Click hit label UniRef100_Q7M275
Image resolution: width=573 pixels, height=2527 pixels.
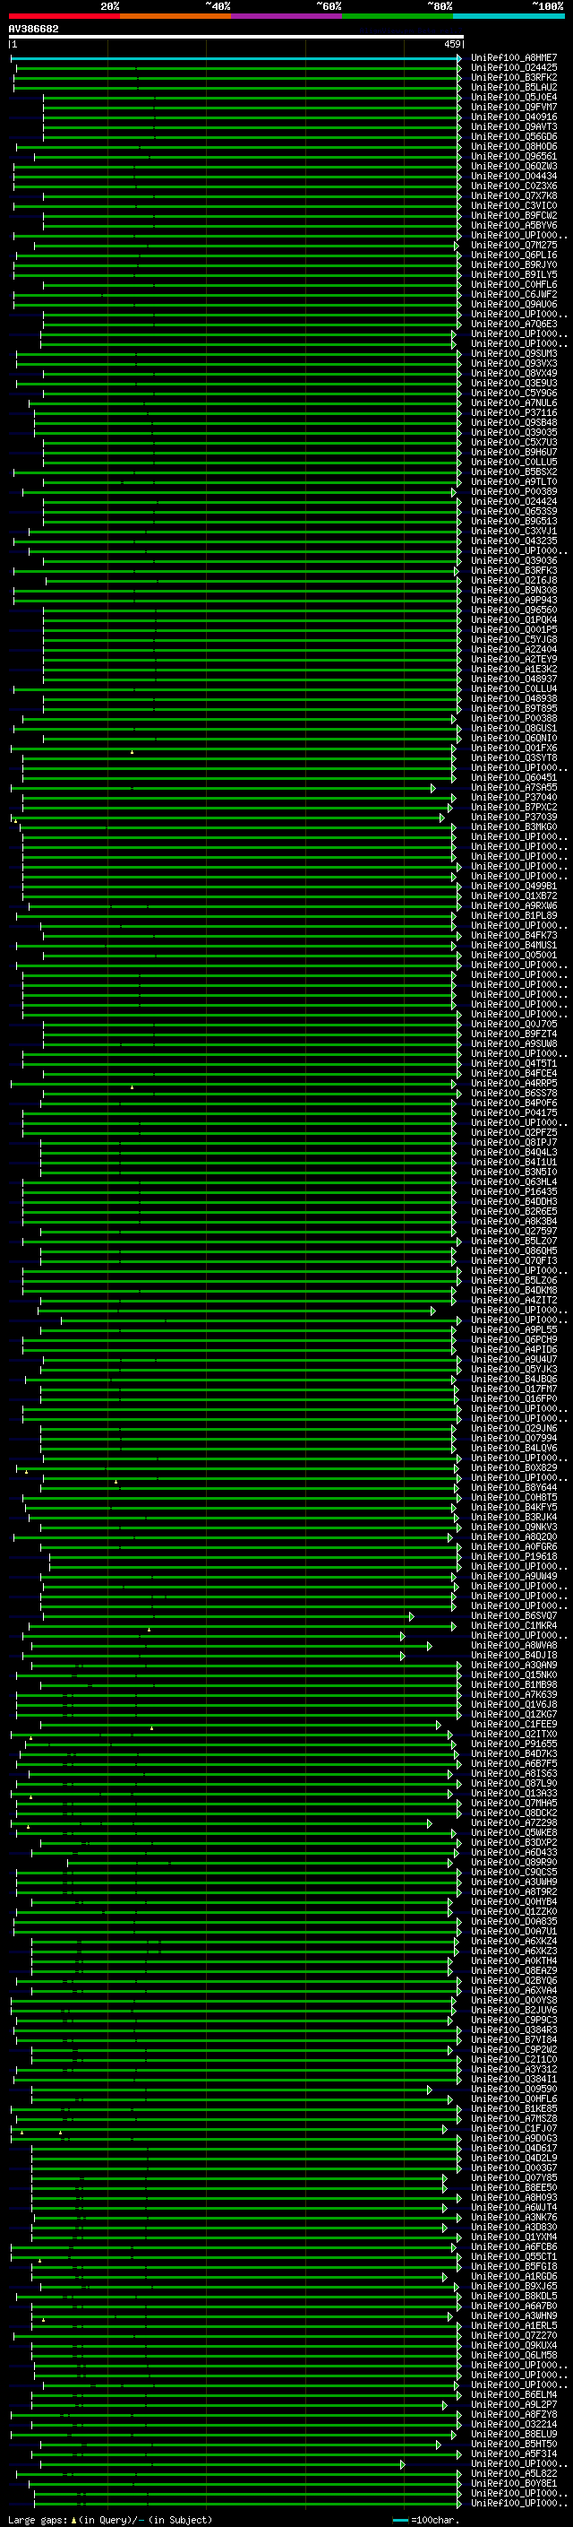pyautogui.click(x=514, y=246)
